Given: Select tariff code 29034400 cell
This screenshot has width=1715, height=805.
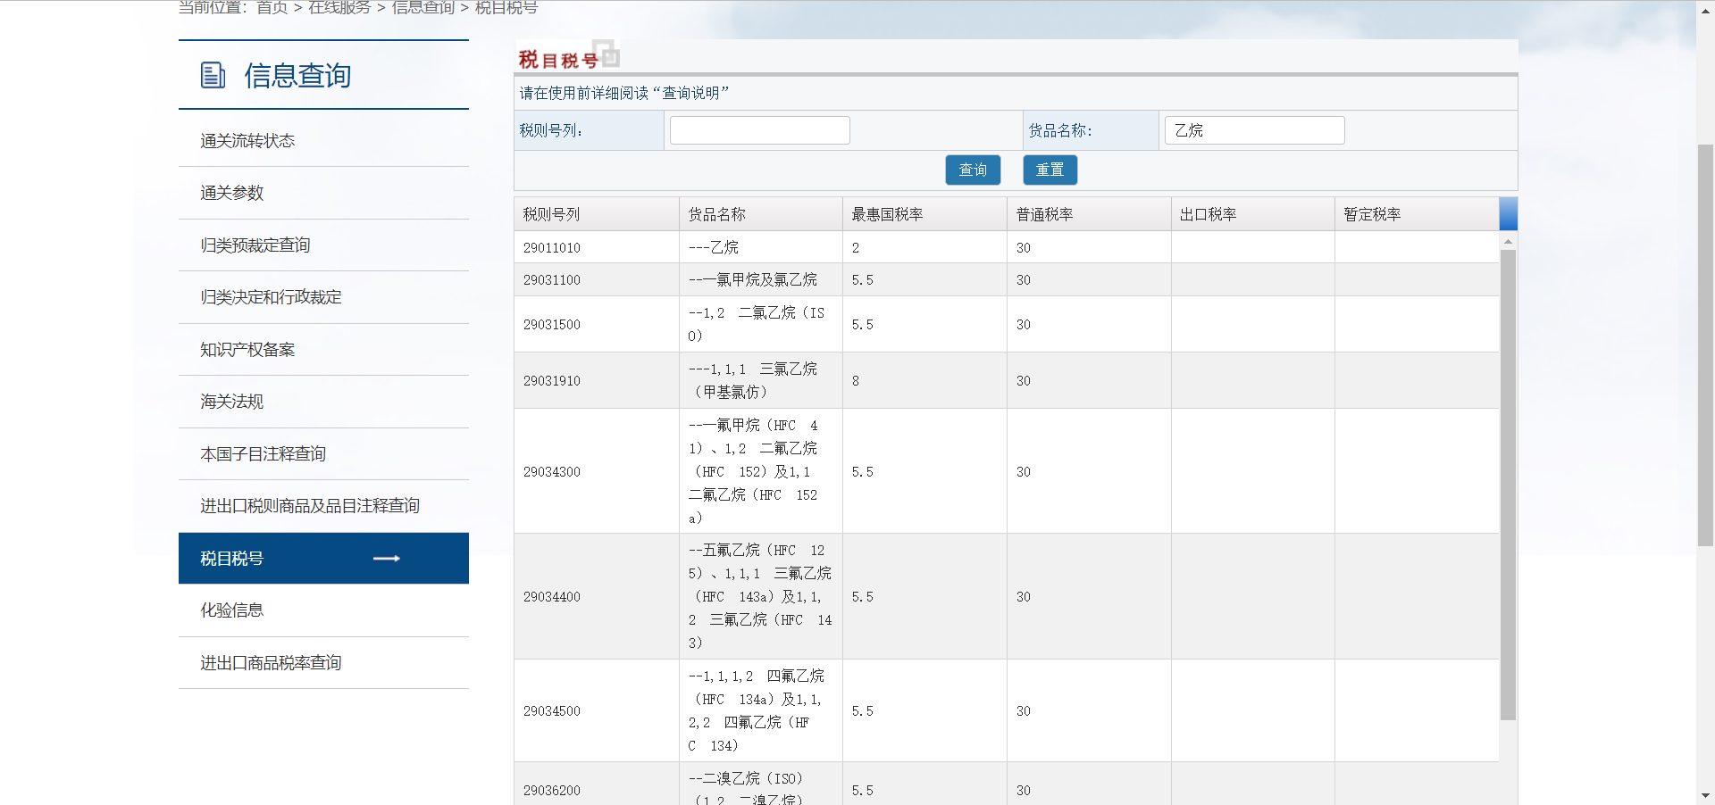Looking at the screenshot, I should pyautogui.click(x=597, y=596).
